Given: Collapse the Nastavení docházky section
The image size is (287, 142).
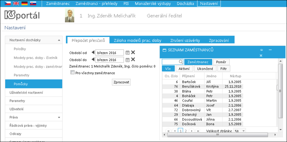Looking at the screenshot, I should 59,40.
